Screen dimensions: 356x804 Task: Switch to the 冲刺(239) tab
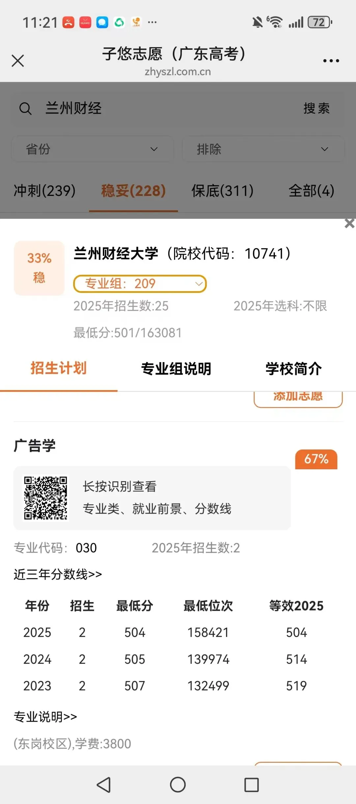(x=44, y=191)
